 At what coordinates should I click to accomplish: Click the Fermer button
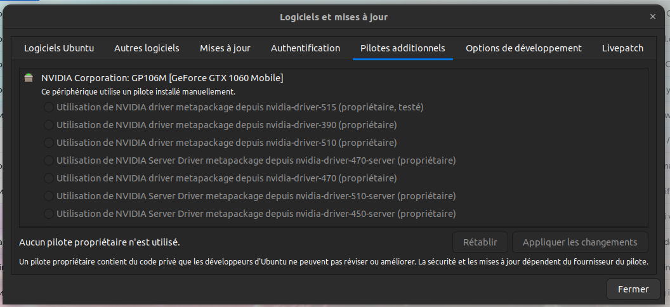[633, 289]
